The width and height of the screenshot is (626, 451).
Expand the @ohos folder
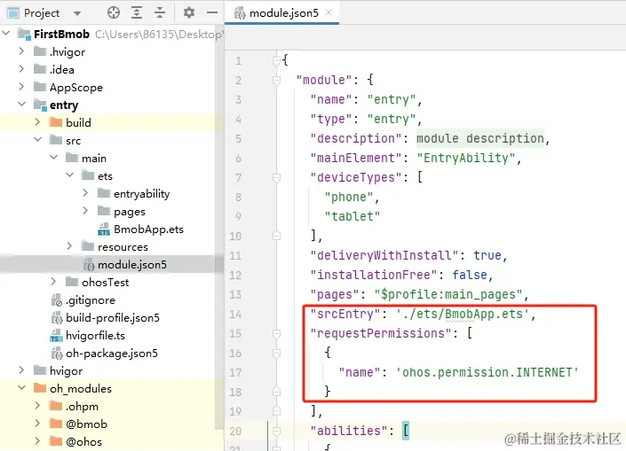37,441
